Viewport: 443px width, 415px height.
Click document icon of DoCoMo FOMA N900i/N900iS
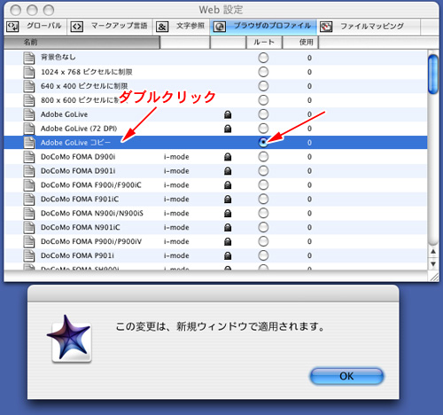click(x=29, y=213)
